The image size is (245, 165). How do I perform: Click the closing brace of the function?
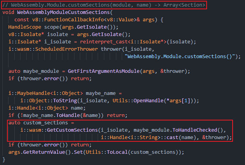(4, 160)
